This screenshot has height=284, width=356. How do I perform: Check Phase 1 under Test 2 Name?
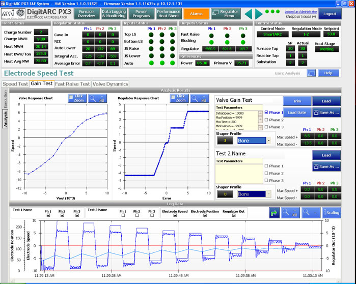pyautogui.click(x=266, y=166)
